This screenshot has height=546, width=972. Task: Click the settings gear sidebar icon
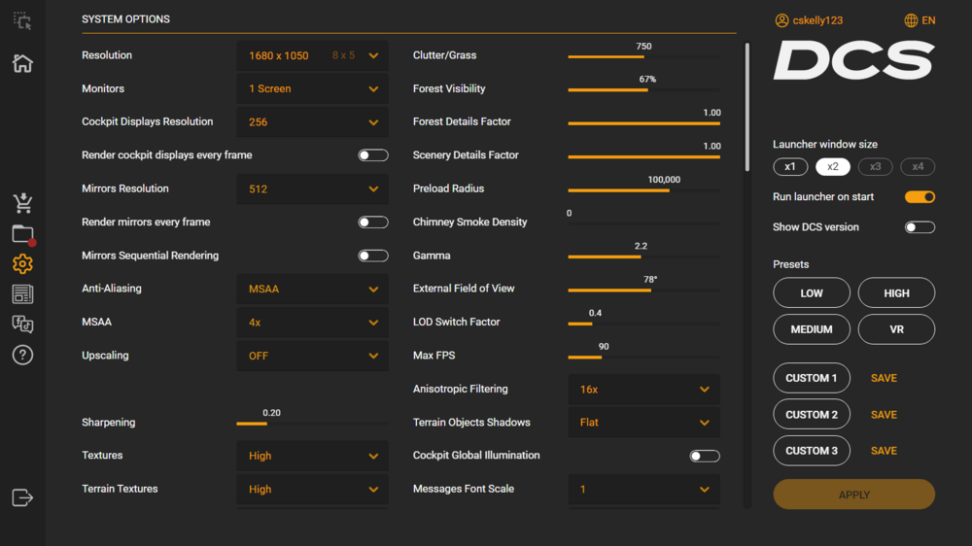[x=22, y=263]
